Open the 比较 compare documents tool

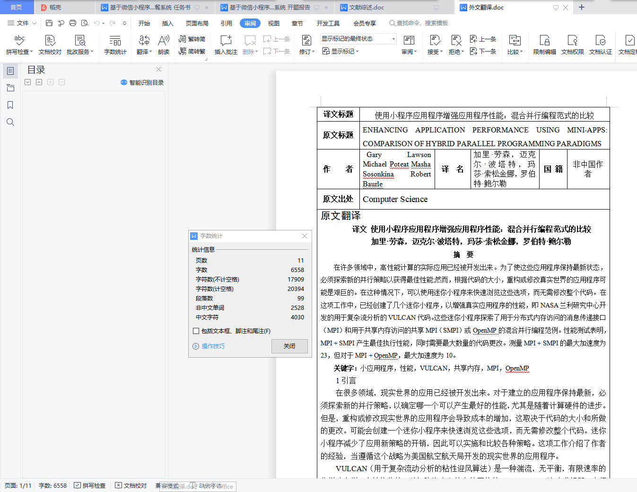(x=515, y=45)
